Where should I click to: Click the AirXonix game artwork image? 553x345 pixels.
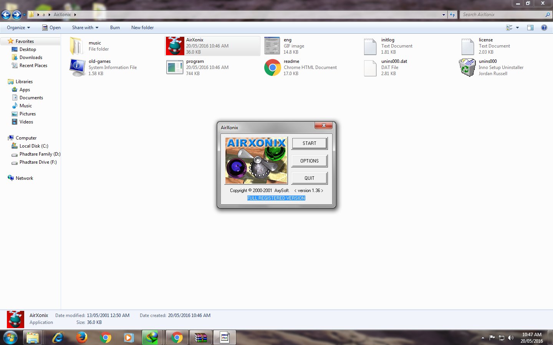(x=256, y=161)
